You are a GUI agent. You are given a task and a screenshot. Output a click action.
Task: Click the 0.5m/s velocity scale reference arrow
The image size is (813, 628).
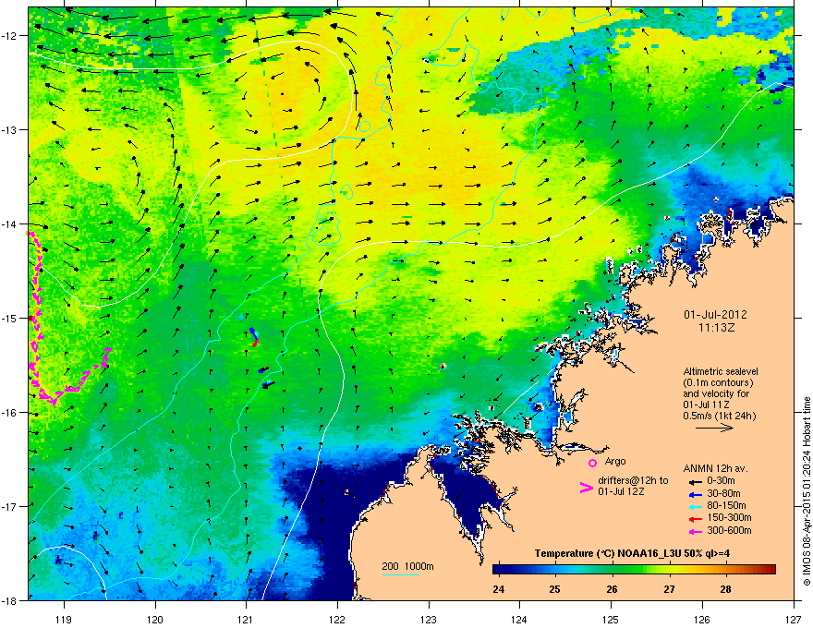coord(714,428)
